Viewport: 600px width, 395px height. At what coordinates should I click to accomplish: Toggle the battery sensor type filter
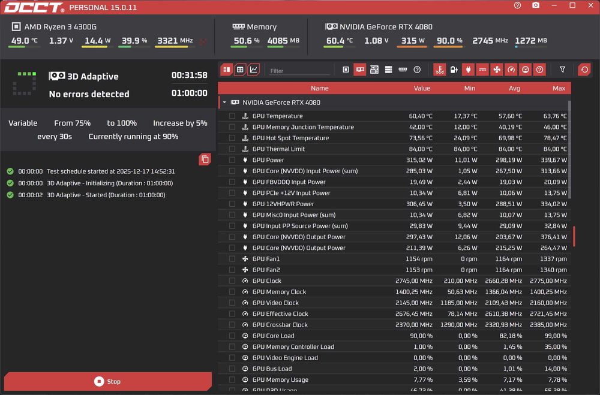pyautogui.click(x=454, y=70)
